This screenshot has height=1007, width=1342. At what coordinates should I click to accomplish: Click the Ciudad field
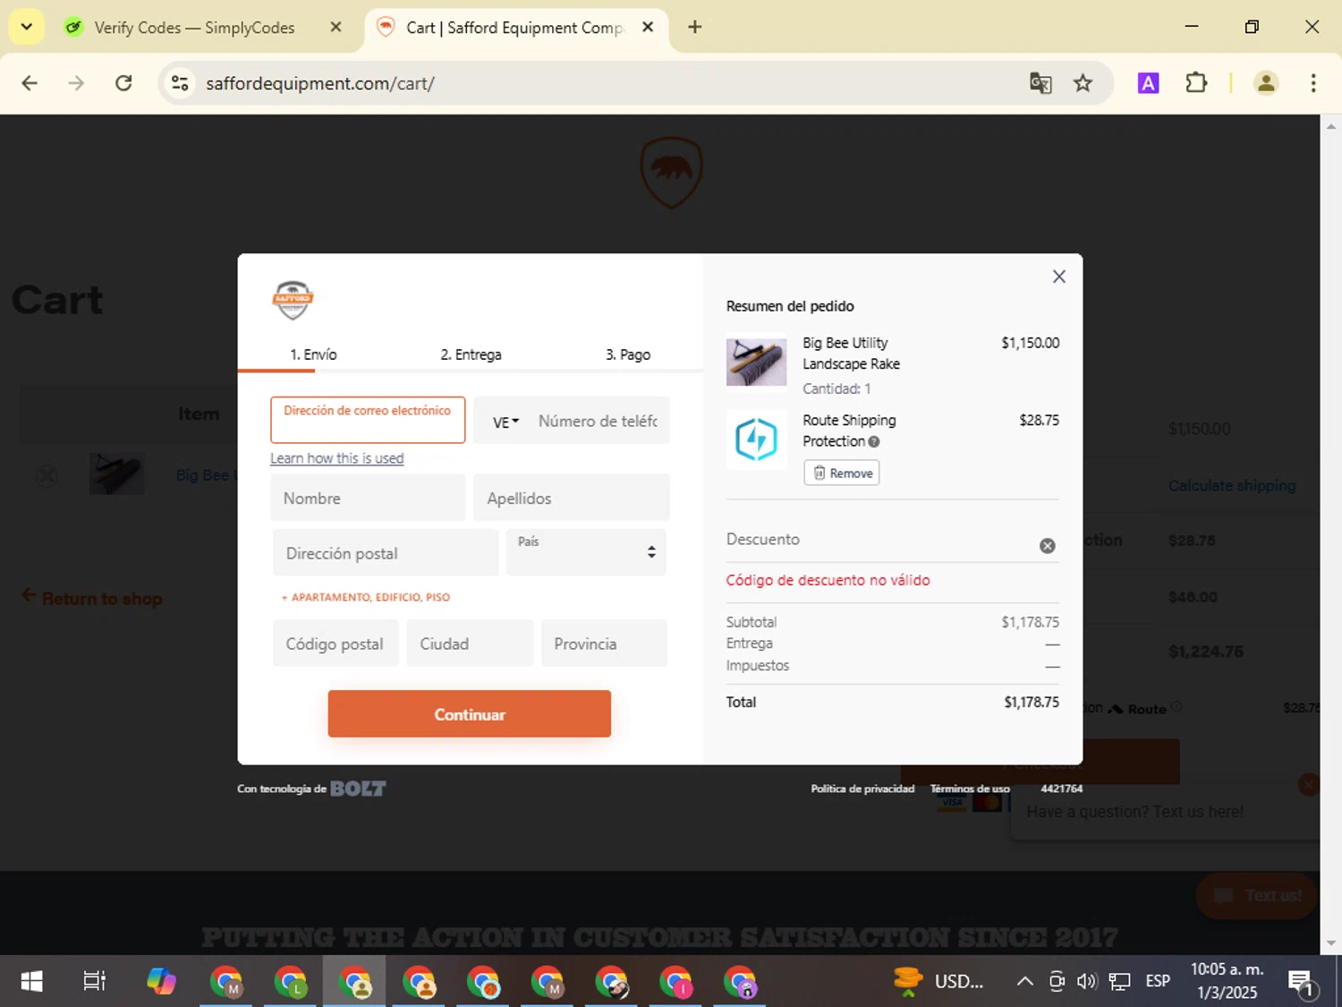tap(470, 644)
